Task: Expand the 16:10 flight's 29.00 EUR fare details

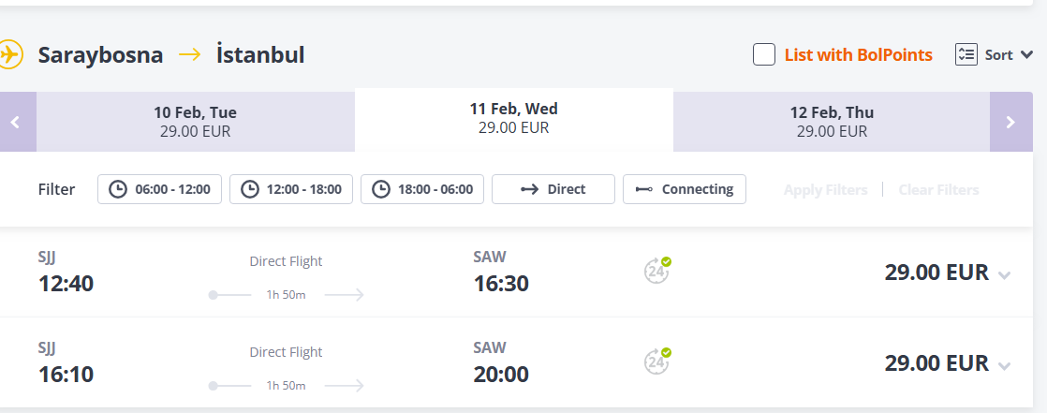Action: click(1004, 365)
